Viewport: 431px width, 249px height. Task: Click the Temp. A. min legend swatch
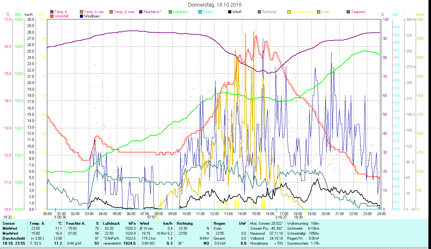click(x=82, y=12)
